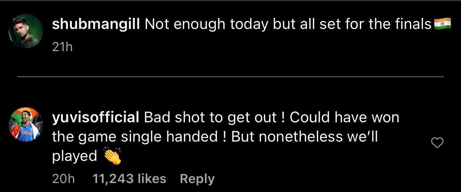Click the 20h comment timestamp
This screenshot has height=192, width=461.
click(63, 179)
